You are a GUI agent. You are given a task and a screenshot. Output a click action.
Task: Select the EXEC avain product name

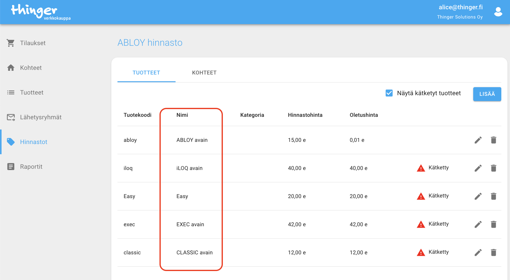(x=190, y=224)
